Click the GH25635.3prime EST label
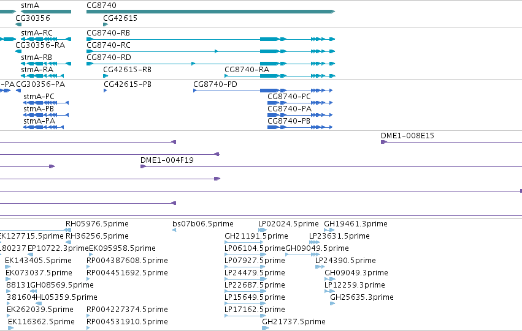 click(x=361, y=297)
